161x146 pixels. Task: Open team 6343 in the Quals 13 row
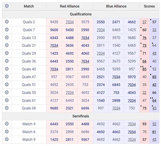(54, 38)
